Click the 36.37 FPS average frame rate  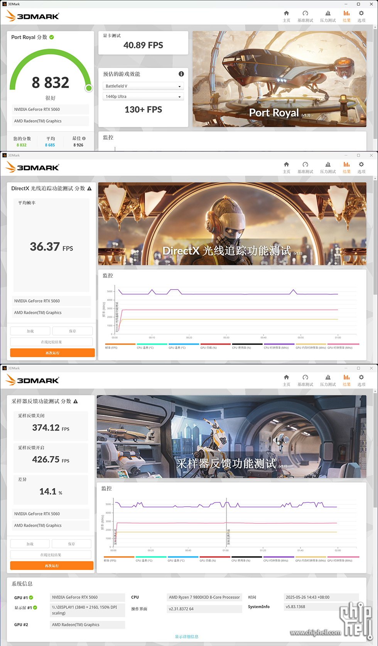coord(51,246)
